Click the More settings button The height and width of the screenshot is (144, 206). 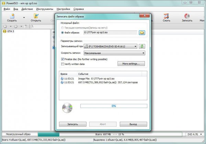pyautogui.click(x=131, y=64)
